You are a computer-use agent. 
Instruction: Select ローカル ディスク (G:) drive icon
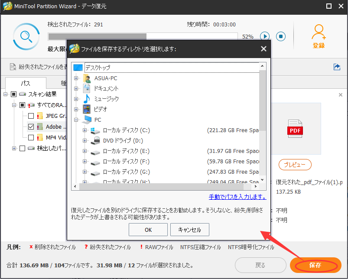(95, 173)
